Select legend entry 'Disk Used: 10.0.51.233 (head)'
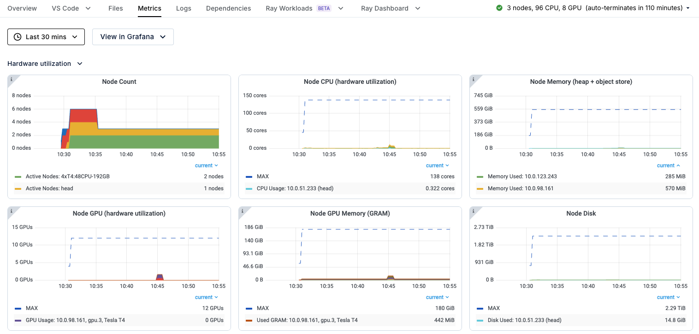Image resolution: width=699 pixels, height=334 pixels. click(x=525, y=320)
